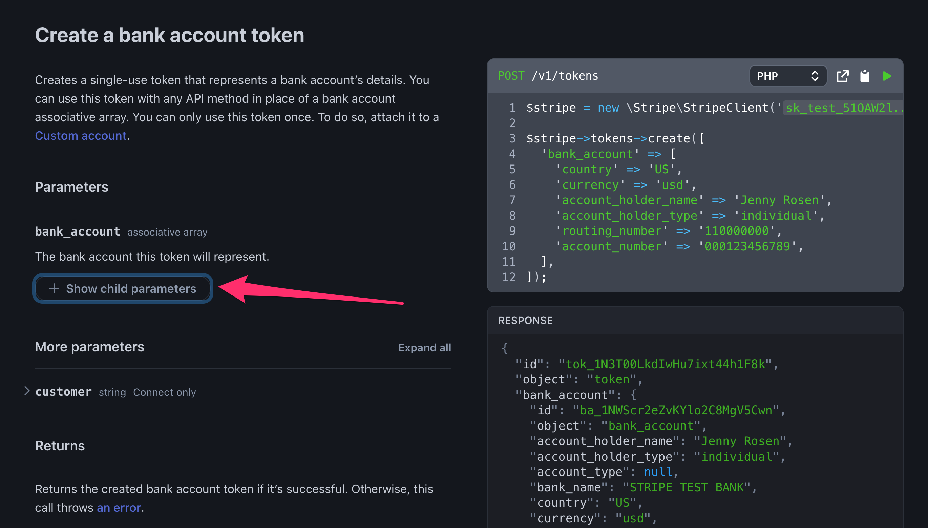Click the plus icon next to Show child parameters
Image resolution: width=928 pixels, height=528 pixels.
54,288
